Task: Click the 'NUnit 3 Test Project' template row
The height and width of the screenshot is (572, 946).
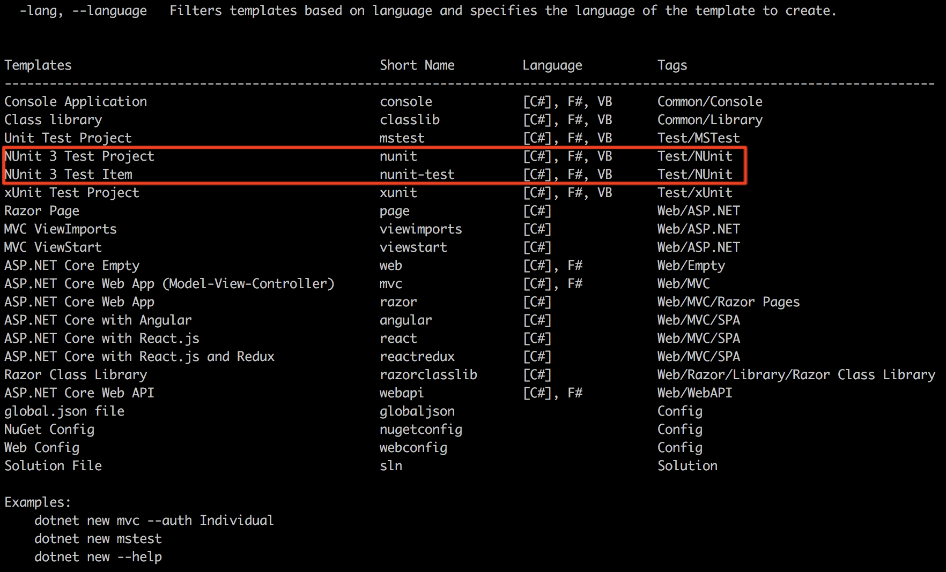Action: tap(79, 156)
